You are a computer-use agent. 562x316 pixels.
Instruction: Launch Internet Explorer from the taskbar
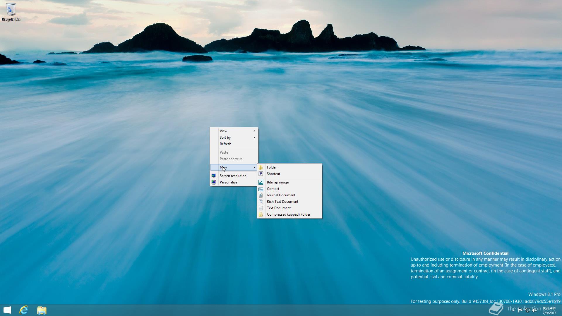[24, 310]
